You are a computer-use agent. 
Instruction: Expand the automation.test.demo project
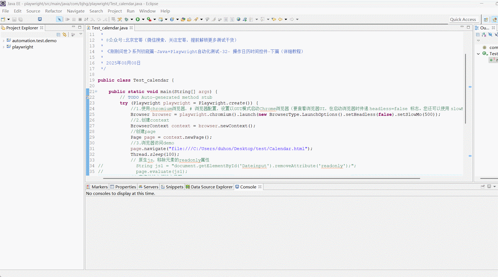[x=3, y=41]
